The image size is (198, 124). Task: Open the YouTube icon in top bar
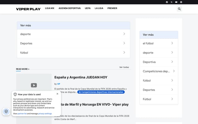click(176, 2)
